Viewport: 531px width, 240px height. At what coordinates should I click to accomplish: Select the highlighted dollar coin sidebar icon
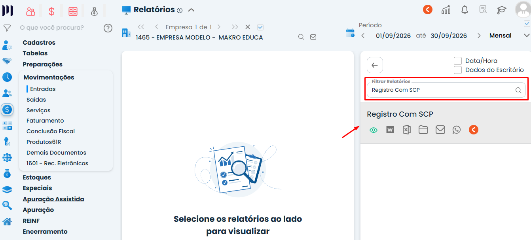pyautogui.click(x=7, y=110)
